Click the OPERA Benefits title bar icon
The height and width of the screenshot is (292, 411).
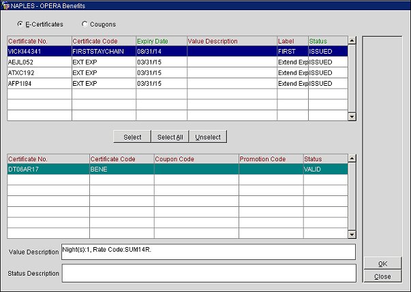(x=5, y=5)
